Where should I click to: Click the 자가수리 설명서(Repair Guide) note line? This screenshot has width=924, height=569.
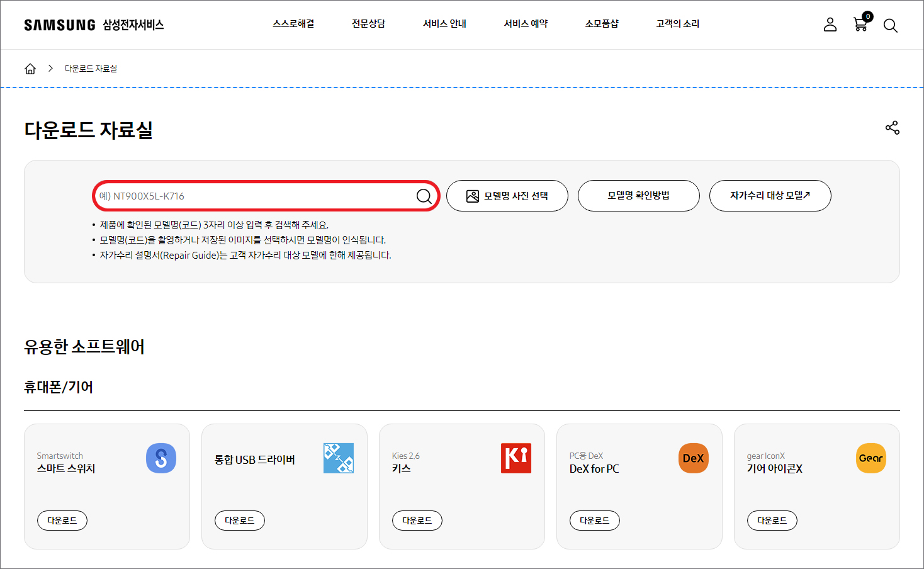click(245, 255)
